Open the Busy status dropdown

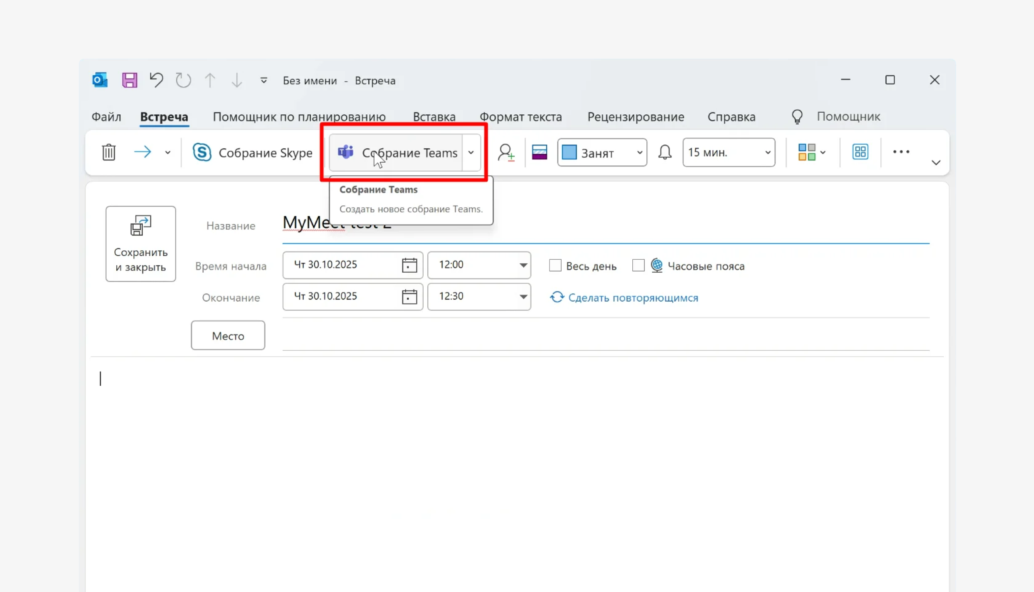tap(602, 152)
